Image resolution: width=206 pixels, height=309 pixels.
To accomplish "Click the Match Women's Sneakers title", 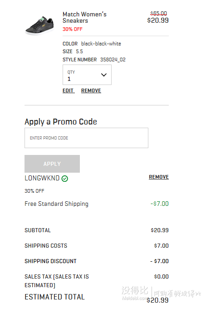I will (x=84, y=17).
